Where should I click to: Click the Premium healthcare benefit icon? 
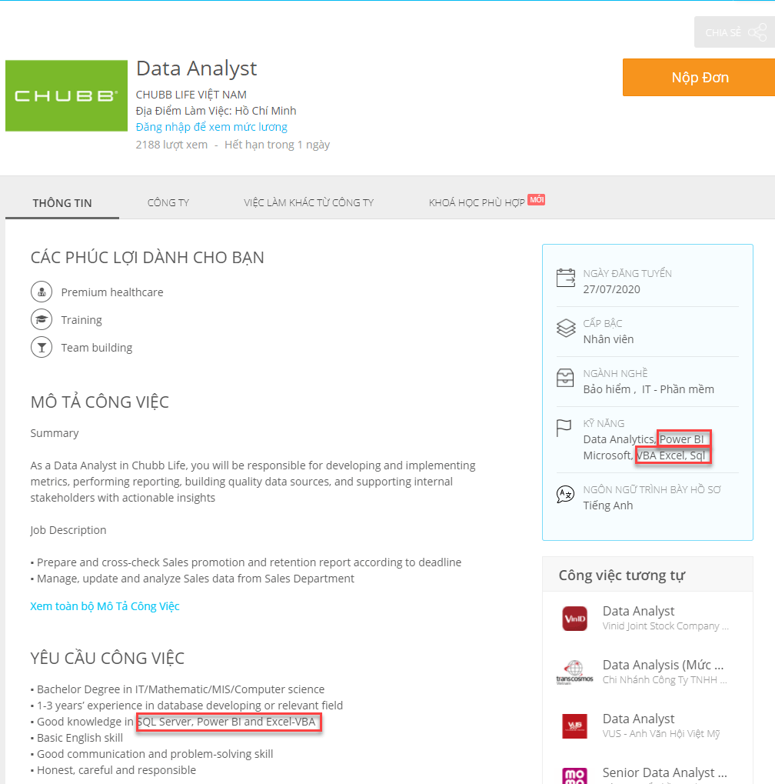(x=41, y=292)
